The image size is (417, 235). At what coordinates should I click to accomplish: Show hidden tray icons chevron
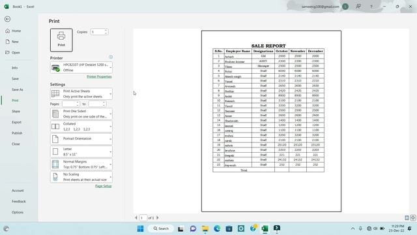(x=352, y=228)
